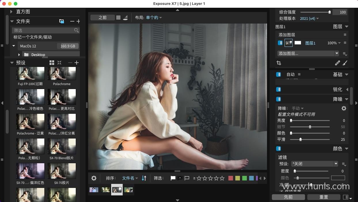This screenshot has height=202, width=358.
Task: Open the 添加图层... dropdown
Action: (x=308, y=53)
